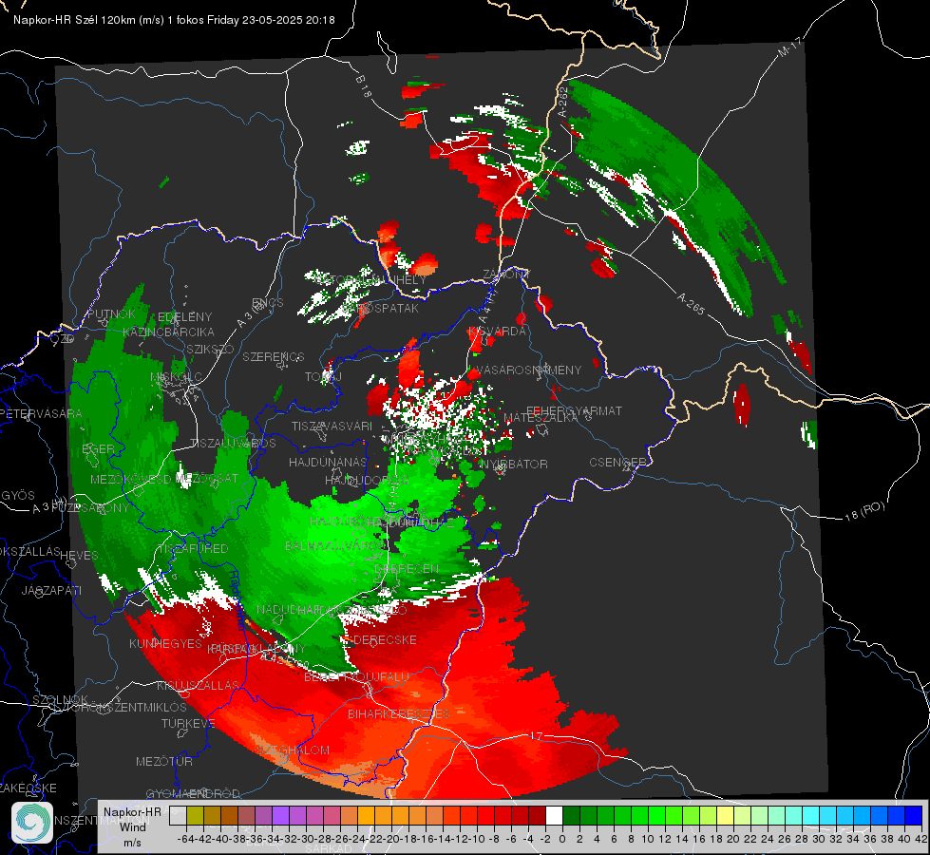Click the ZÁHONY city label
Viewport: 930px width, 855px height.
tap(506, 275)
